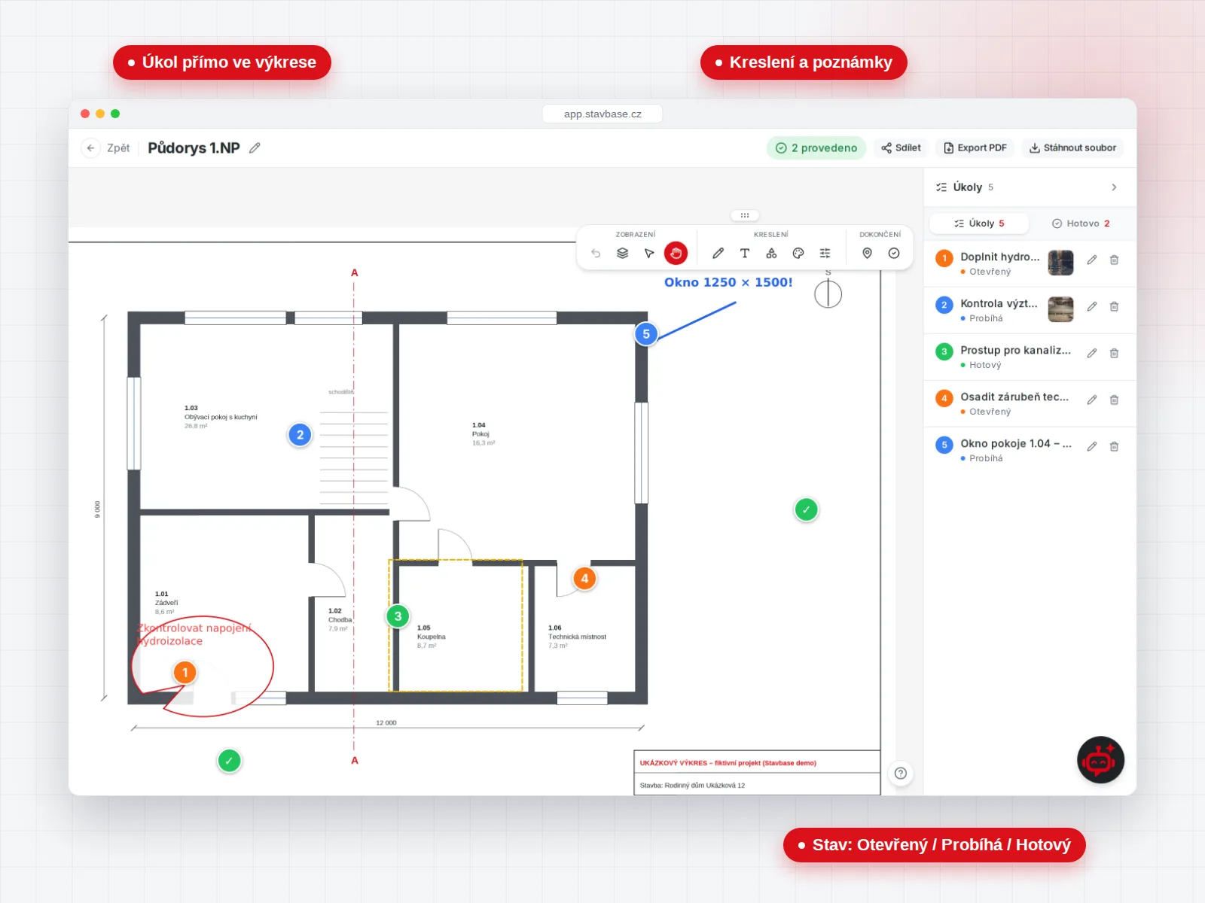Switch to the Úkoly 5 tab

(x=979, y=223)
